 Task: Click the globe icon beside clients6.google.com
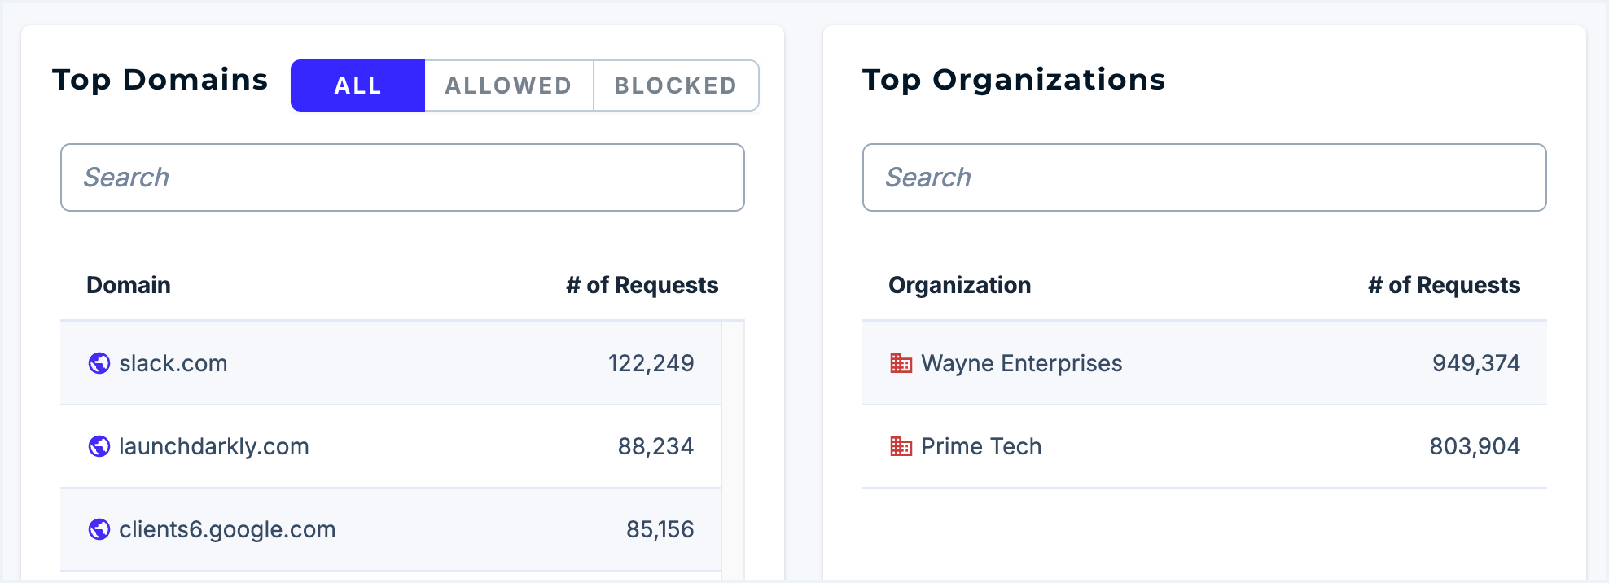(99, 529)
